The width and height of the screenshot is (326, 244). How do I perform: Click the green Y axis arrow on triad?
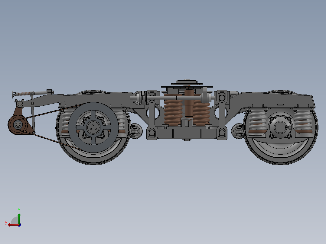[19, 218]
